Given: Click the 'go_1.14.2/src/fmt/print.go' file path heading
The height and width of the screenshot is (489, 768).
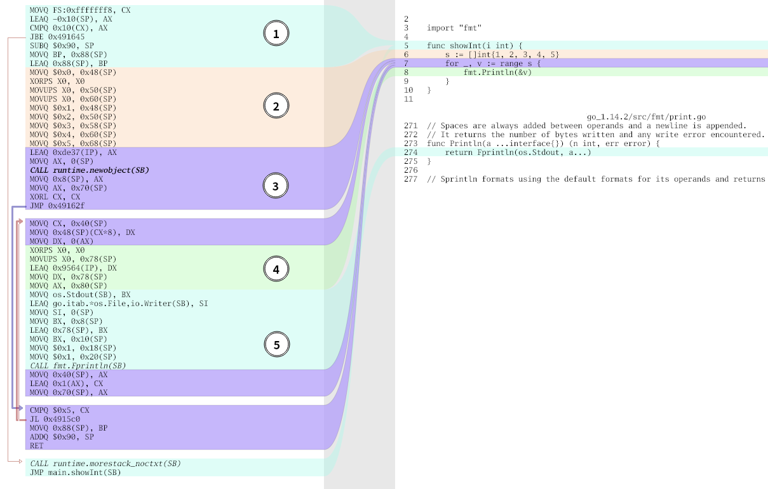Looking at the screenshot, I should tap(646, 117).
